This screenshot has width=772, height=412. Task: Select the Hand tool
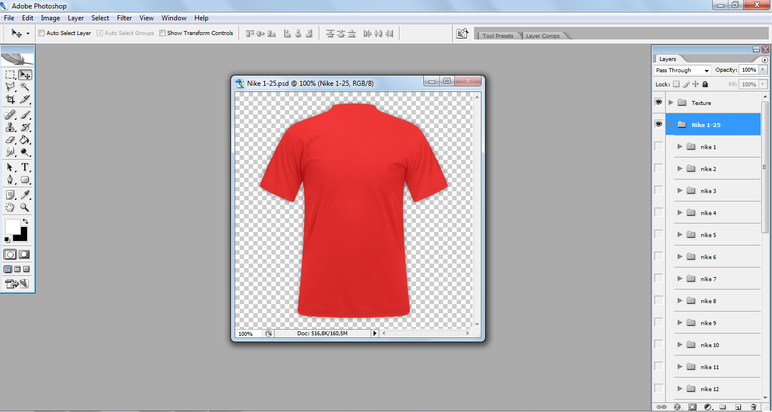coord(10,207)
